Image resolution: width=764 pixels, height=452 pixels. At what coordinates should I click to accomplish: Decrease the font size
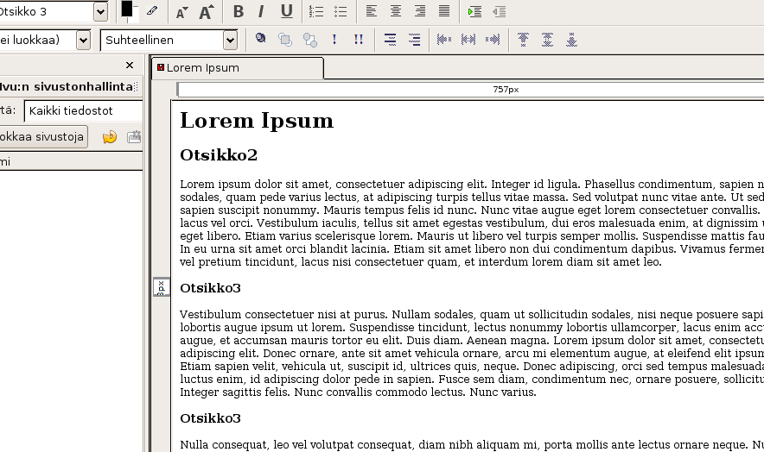click(181, 12)
